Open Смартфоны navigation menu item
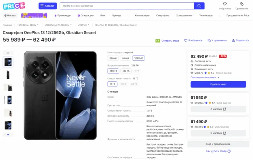 pyautogui.click(x=163, y=15)
